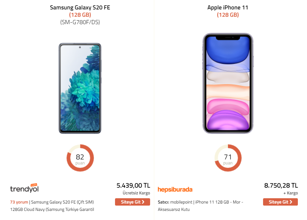Viewport: 307px width, 220px height.
Task: Click the iPhone score ring showing 71
Action: click(228, 158)
